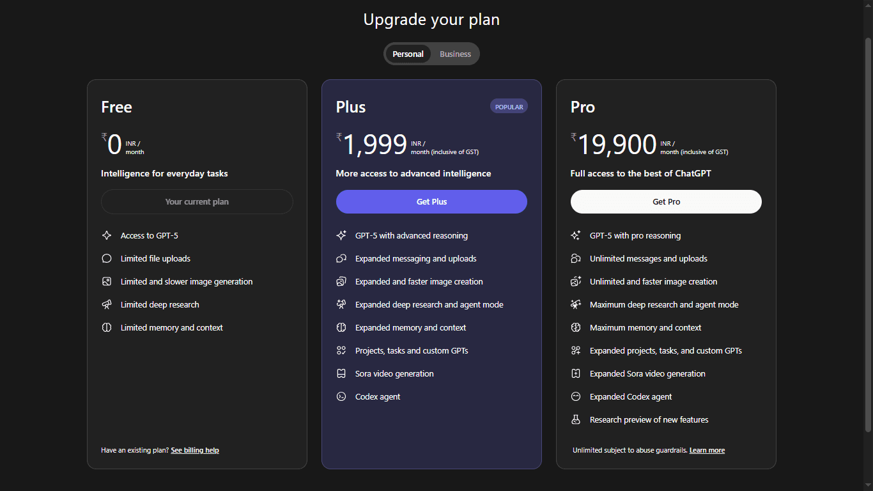The image size is (873, 491).
Task: Click the icon beside Expanded projects, tasks, and custom GPTs
Action: pyautogui.click(x=576, y=350)
